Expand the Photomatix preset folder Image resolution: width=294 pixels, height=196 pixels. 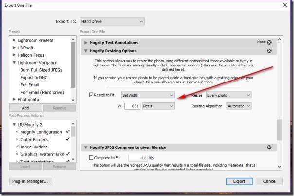[x=14, y=99]
